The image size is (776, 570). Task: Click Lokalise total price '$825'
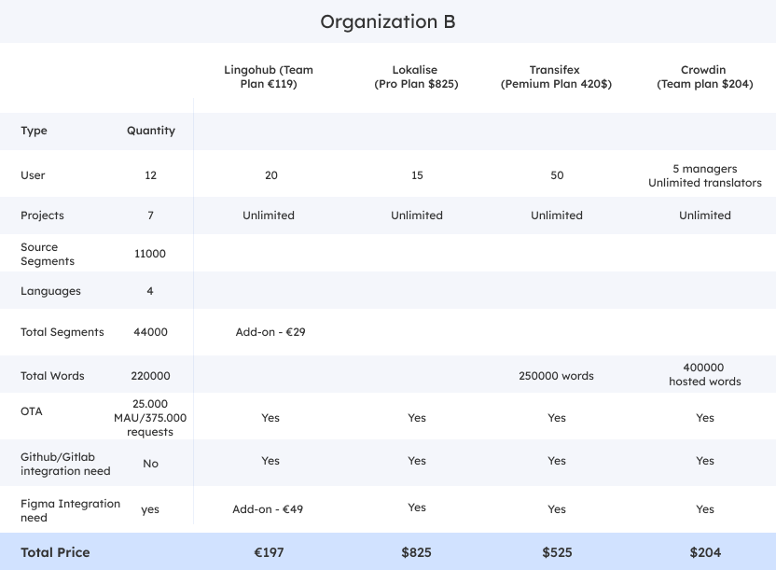416,552
